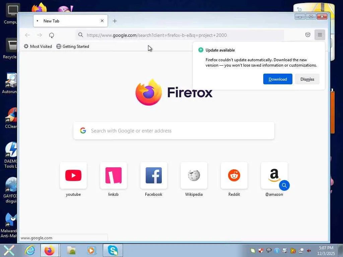Open the DAEMON Tools desktop shortcut
This screenshot has width=343, height=257.
(10, 155)
